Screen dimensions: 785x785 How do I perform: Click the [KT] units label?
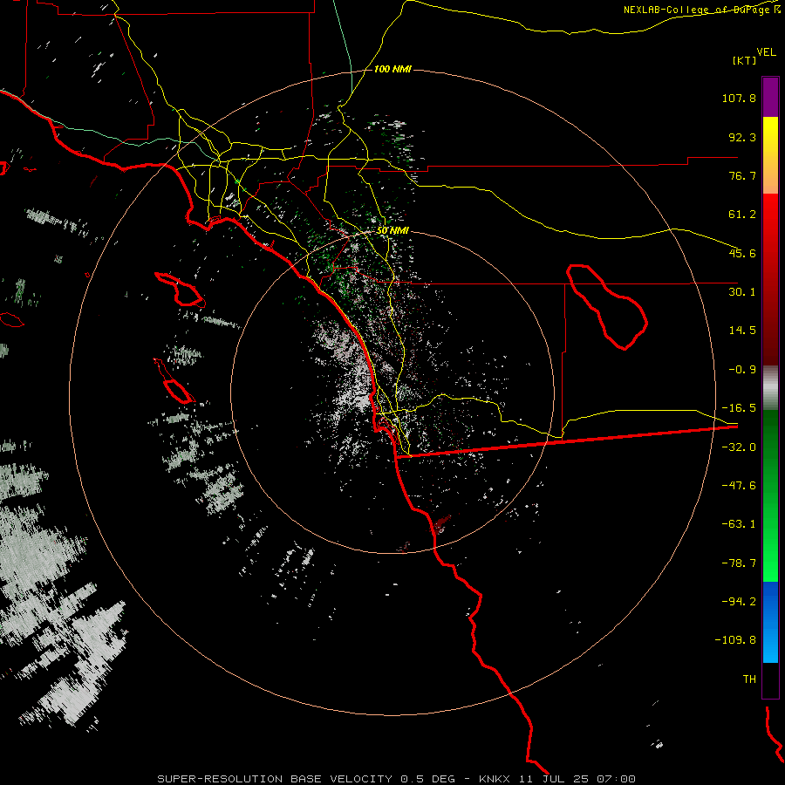pyautogui.click(x=745, y=60)
